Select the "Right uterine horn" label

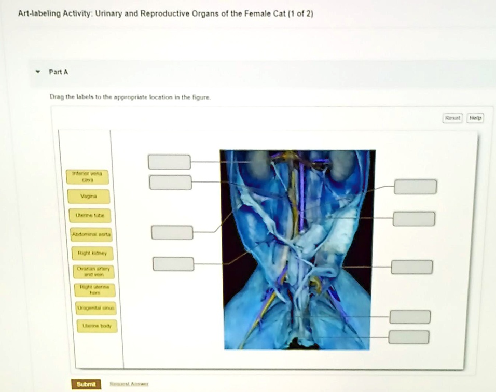point(94,290)
